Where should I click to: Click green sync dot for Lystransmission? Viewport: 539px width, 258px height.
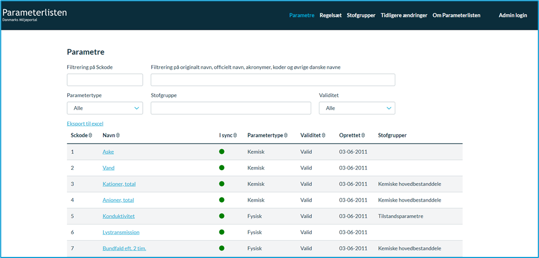coord(222,232)
